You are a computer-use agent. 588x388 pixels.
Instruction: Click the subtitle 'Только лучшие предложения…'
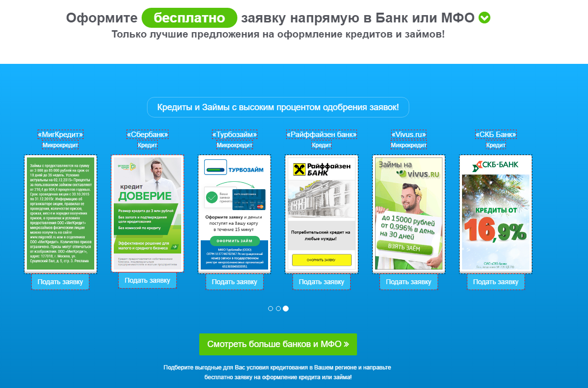tap(278, 34)
